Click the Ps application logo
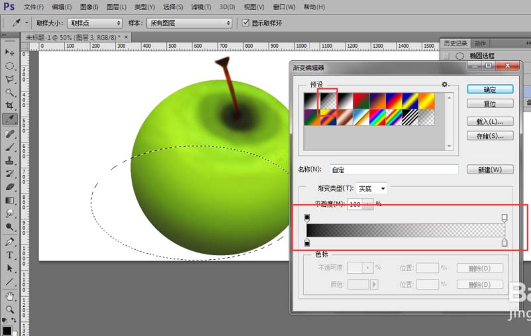531x336 pixels. coord(9,7)
